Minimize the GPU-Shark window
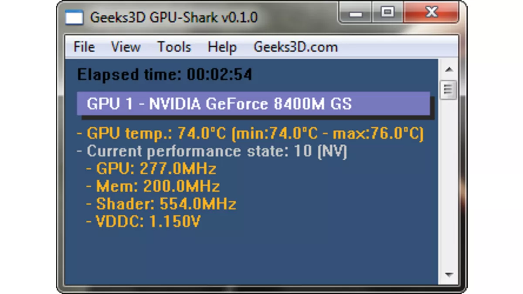 click(x=356, y=14)
